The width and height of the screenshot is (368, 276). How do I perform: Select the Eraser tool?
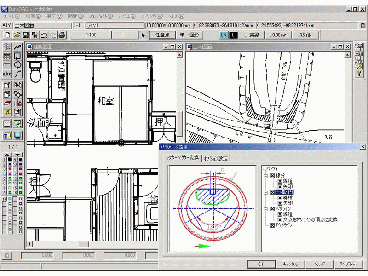coord(7,103)
